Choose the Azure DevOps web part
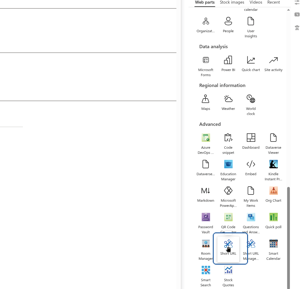 (206, 144)
